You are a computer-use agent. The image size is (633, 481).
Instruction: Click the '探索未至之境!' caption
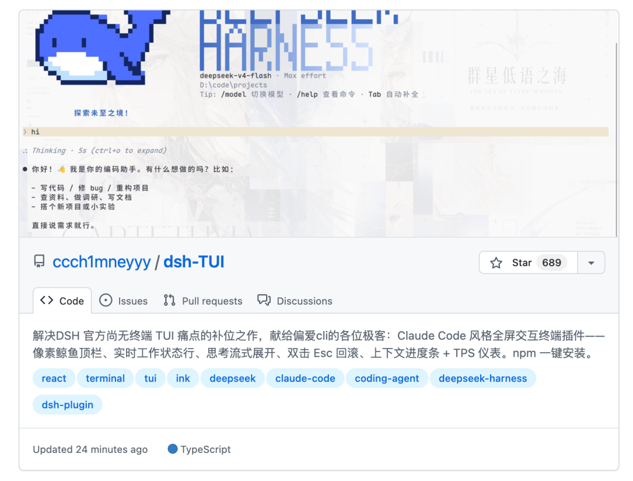coord(101,113)
